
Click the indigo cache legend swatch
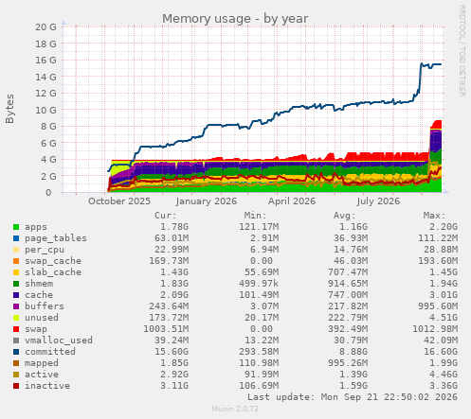(x=16, y=295)
